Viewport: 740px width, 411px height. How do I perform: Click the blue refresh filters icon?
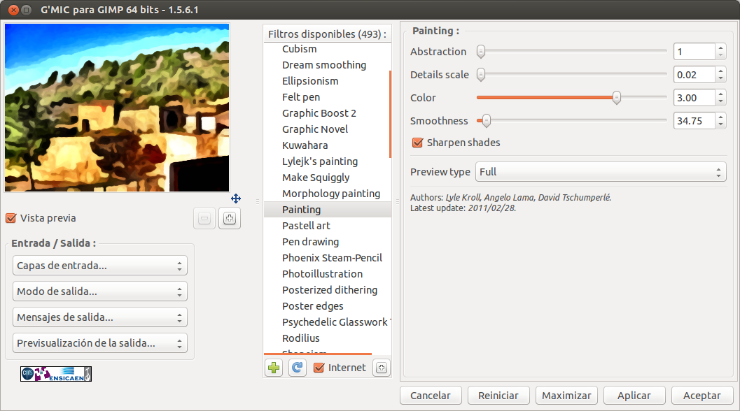click(x=298, y=368)
